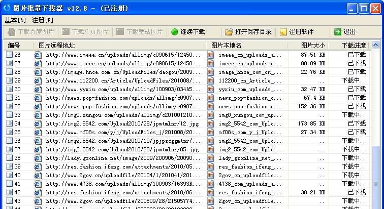Sort by the 编号 column header
The image size is (384, 209).
(x=19, y=46)
